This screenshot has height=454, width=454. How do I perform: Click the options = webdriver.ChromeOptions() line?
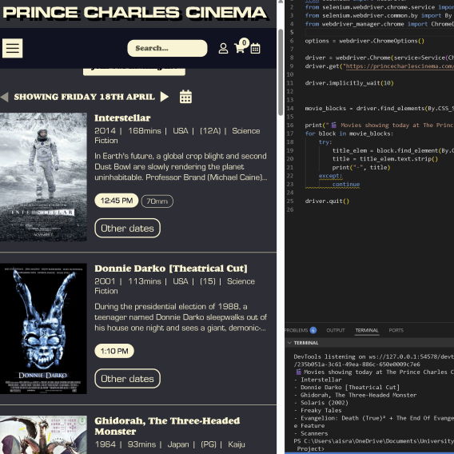point(364,41)
